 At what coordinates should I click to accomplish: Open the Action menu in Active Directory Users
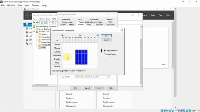click(41, 19)
